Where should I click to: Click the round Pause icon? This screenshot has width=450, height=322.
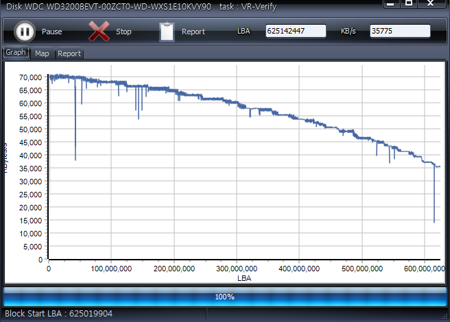point(24,32)
